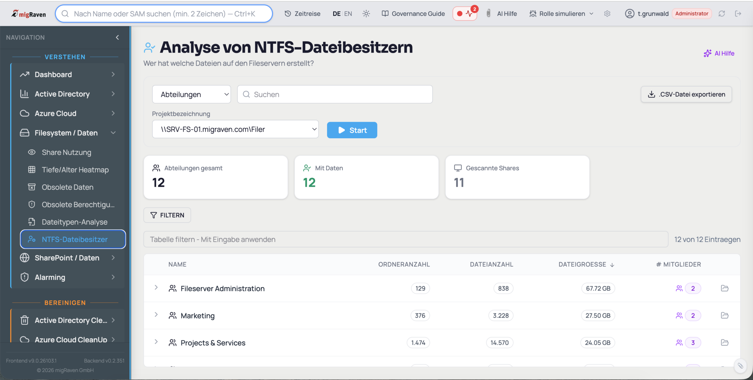Click the blue Start button

click(352, 130)
